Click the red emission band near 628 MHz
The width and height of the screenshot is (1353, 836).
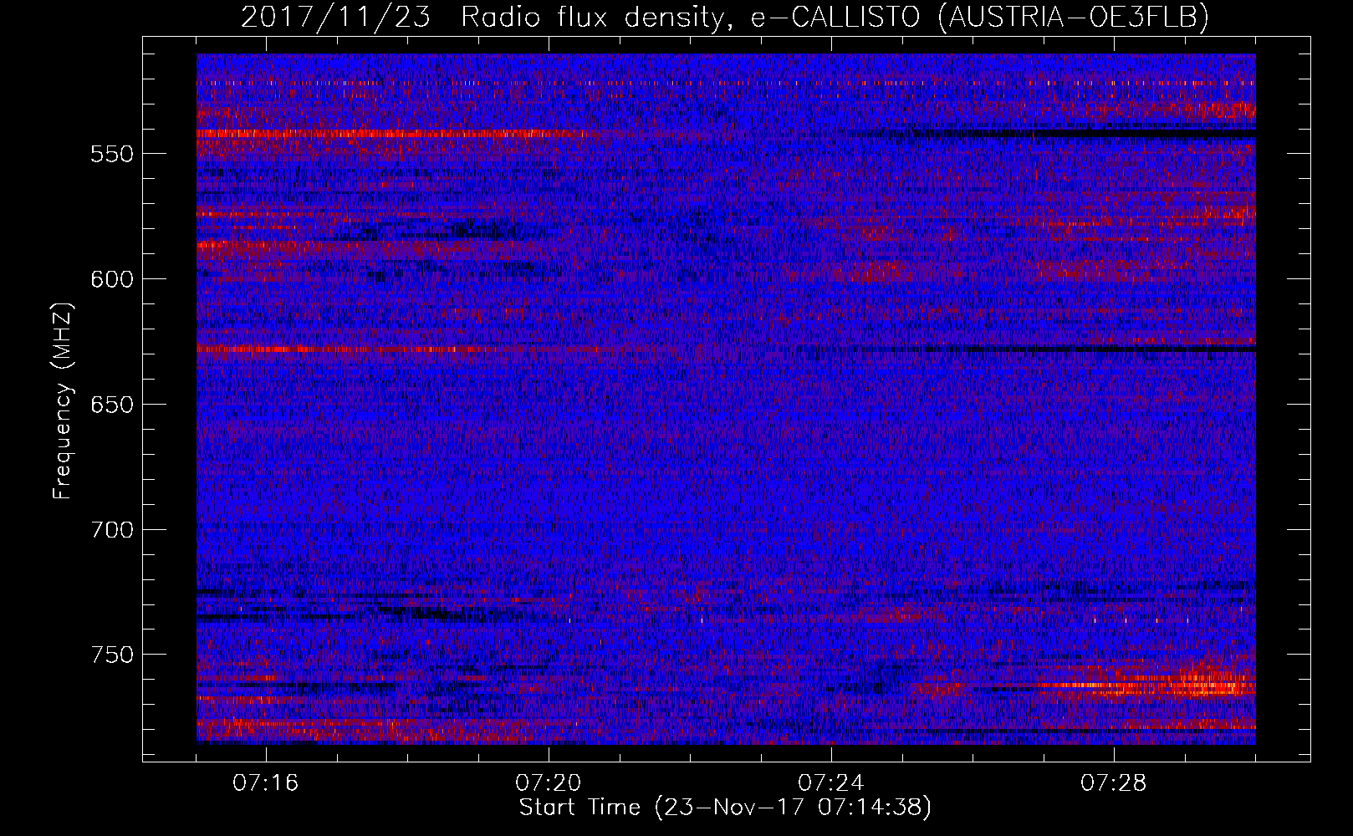click(351, 349)
